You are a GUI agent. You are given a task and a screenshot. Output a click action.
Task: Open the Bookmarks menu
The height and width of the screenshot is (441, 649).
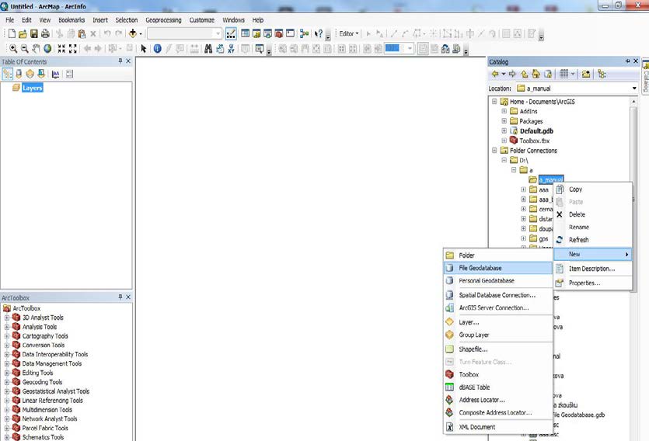[x=72, y=20]
